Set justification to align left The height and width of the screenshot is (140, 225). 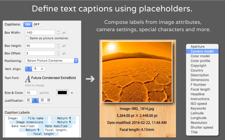pos(29,101)
